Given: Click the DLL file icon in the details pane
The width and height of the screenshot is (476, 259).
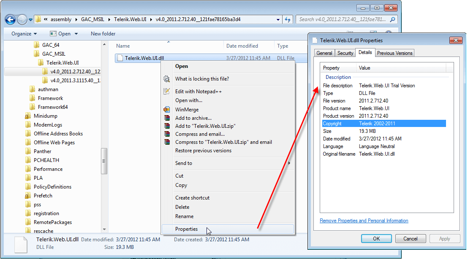Looking at the screenshot, I should click(20, 244).
